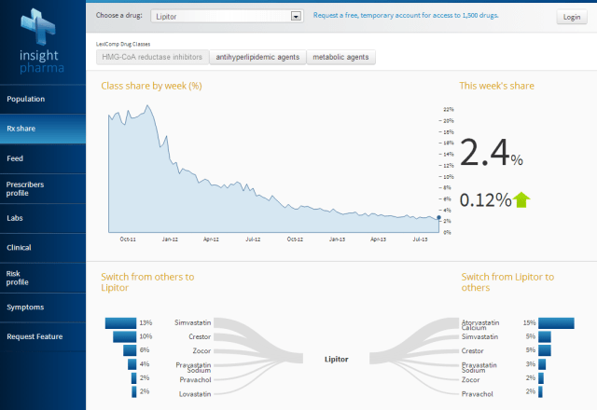The image size is (597, 410).
Task: Click the 10% Crestor bar
Action: pos(124,337)
